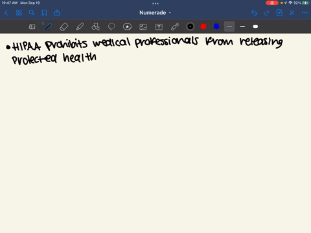Choose the blue pen color
Screen dimensions: 311x233
click(x=216, y=27)
